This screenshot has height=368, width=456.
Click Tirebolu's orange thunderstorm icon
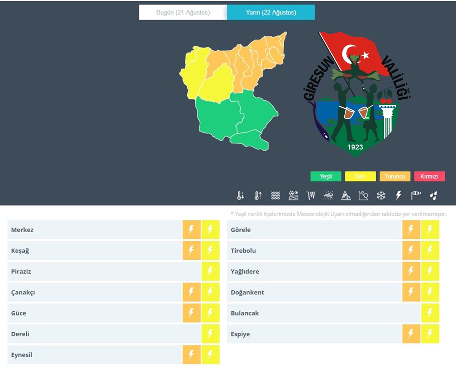[411, 251]
